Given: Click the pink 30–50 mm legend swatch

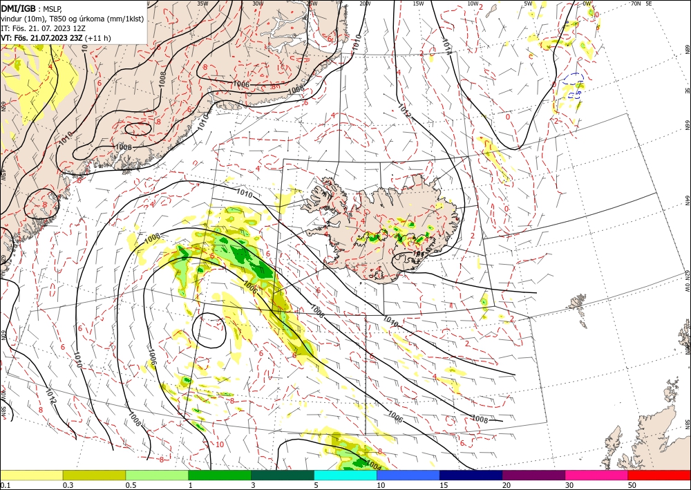Looking at the screenshot, I should pos(597,475).
